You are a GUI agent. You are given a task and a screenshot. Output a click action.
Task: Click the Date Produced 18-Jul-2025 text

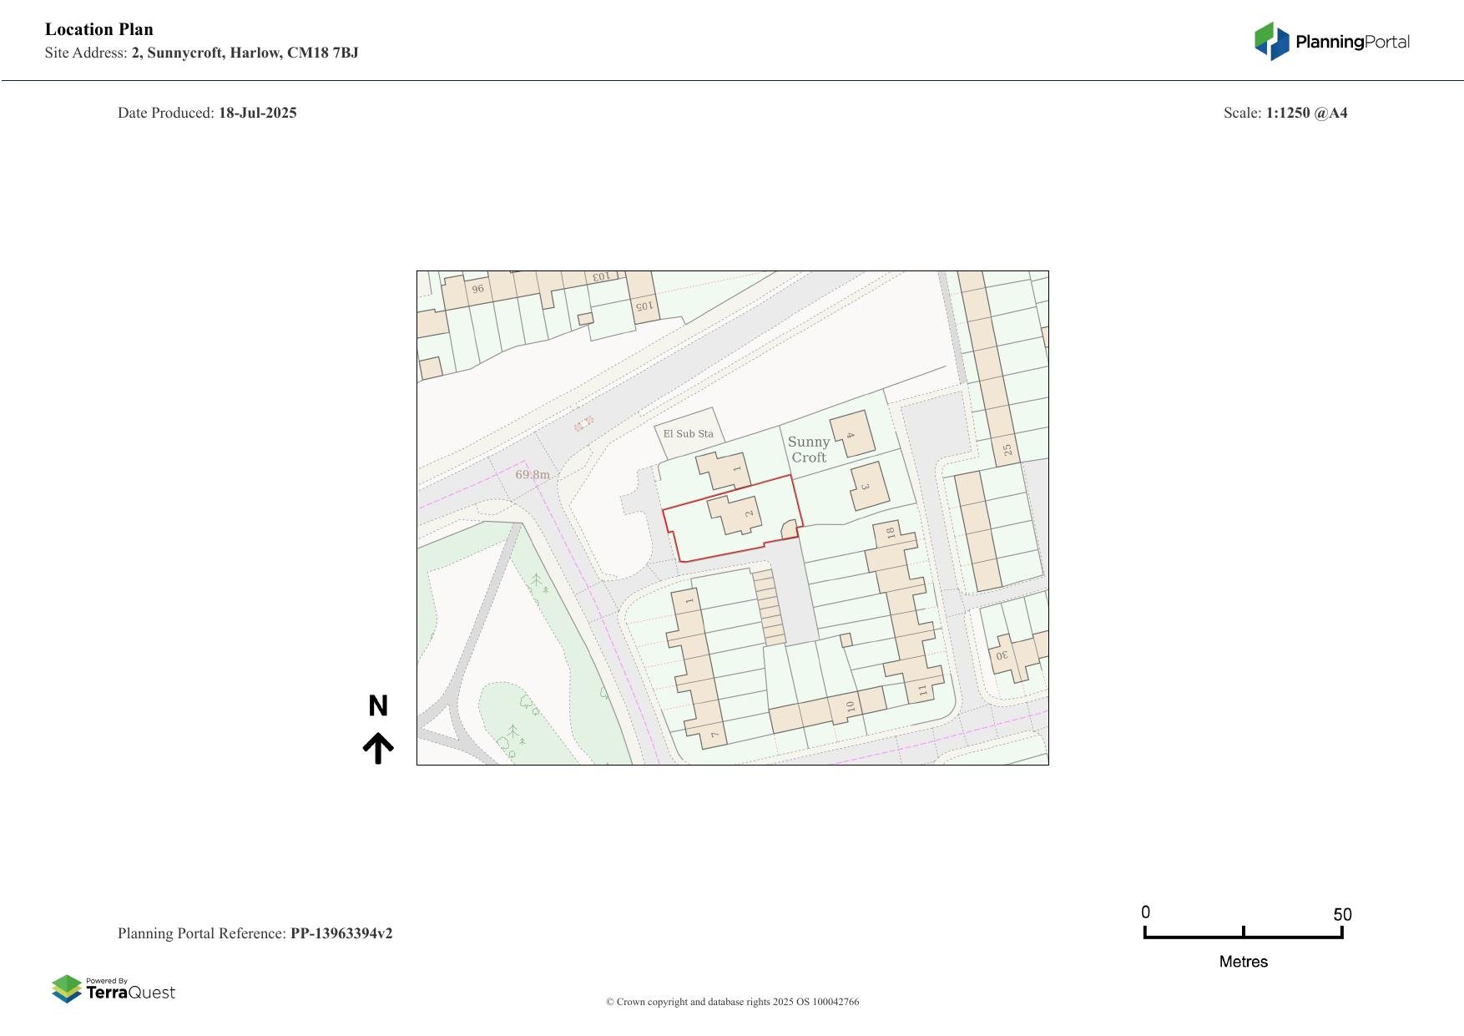pyautogui.click(x=207, y=112)
